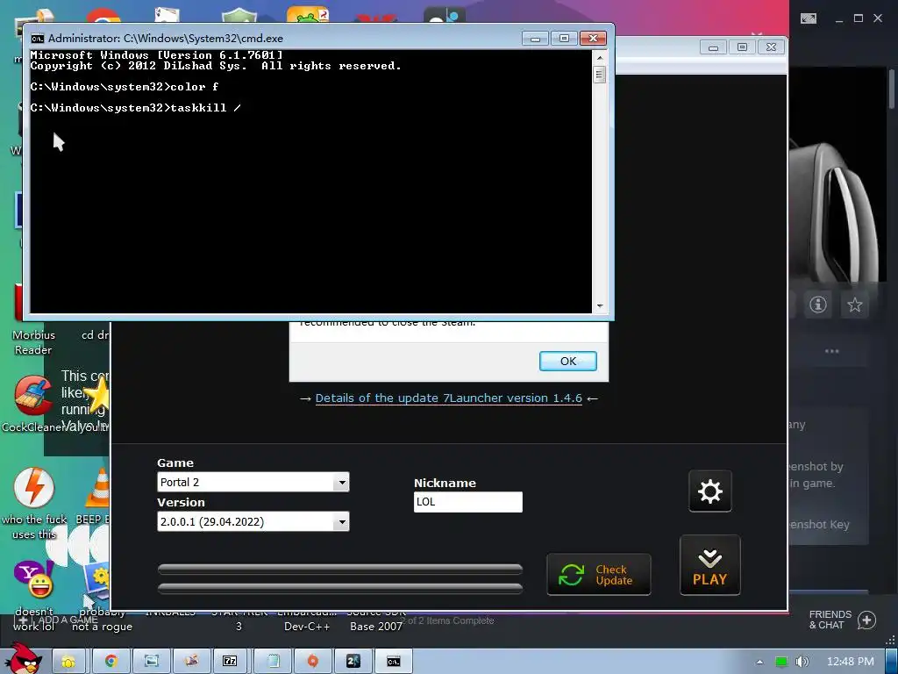This screenshot has height=674, width=898.
Task: Click the upper download progress bar
Action: [340, 569]
